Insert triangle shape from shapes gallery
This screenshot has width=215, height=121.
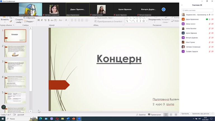point(127,18)
